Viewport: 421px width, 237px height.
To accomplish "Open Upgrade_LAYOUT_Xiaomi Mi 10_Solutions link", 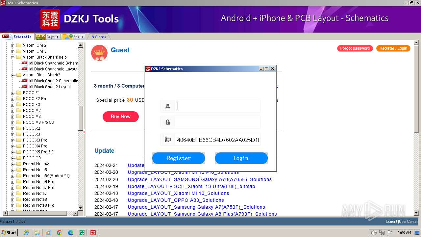I will (x=178, y=193).
